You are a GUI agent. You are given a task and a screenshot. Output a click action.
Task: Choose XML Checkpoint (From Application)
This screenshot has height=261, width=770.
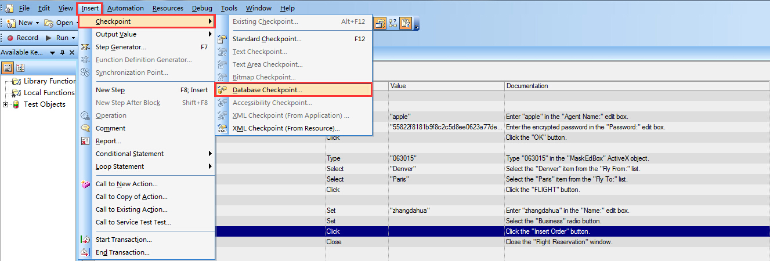[x=294, y=115]
